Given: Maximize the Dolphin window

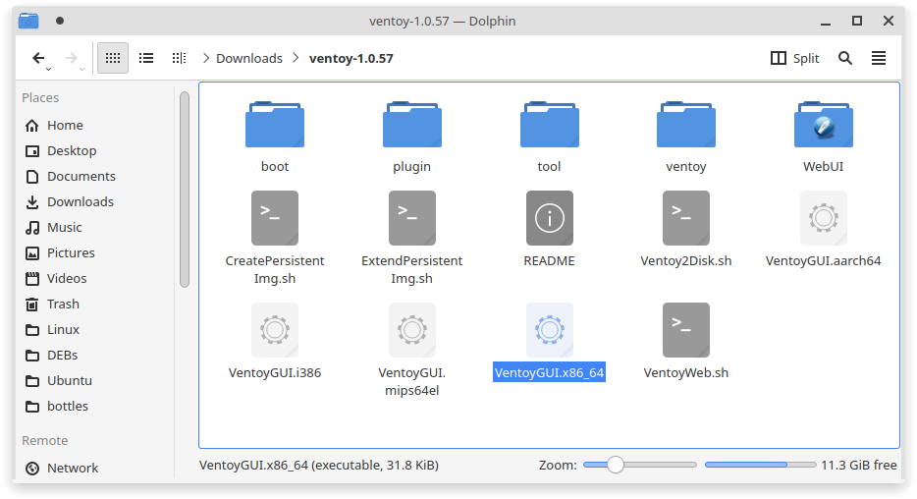Looking at the screenshot, I should pos(857,21).
